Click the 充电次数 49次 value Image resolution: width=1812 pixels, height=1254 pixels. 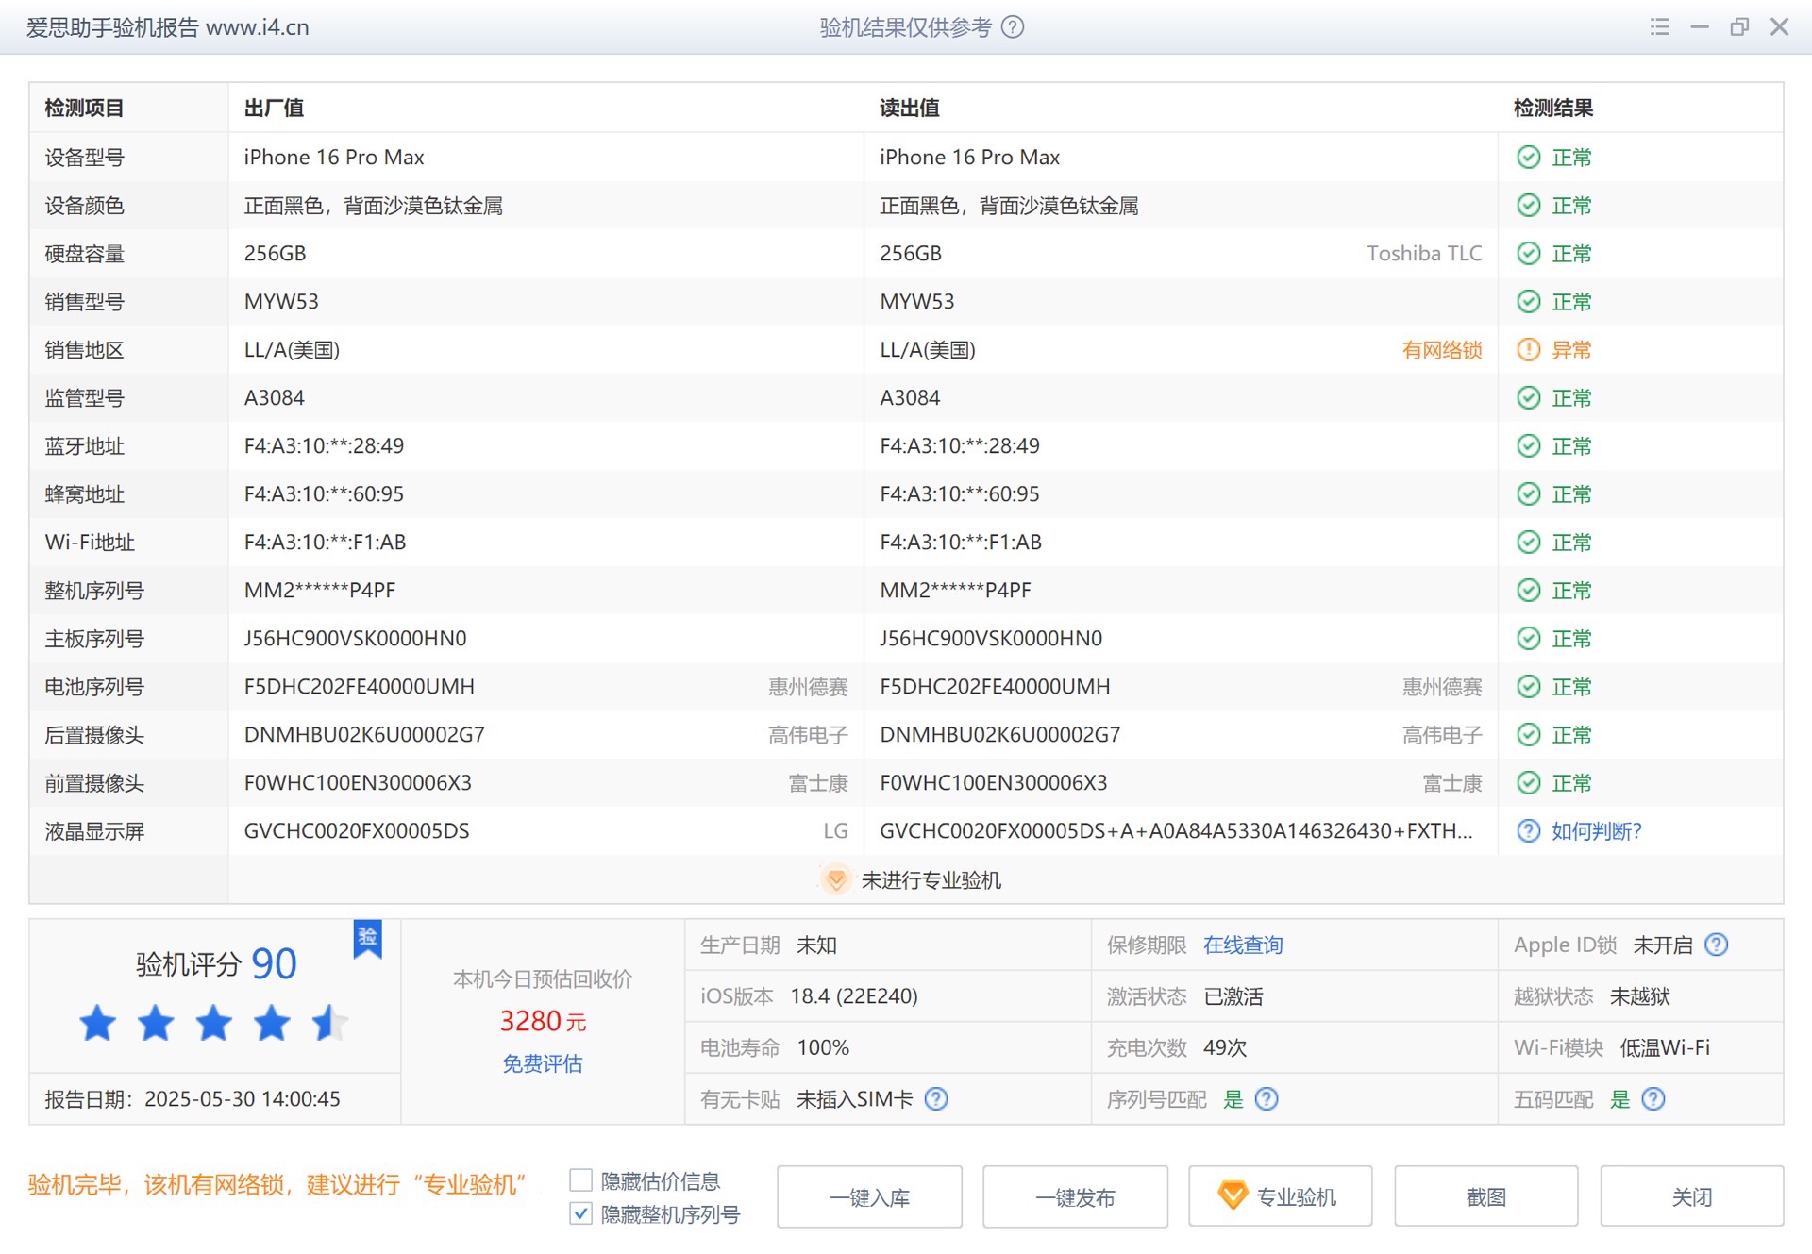pyautogui.click(x=1225, y=1048)
